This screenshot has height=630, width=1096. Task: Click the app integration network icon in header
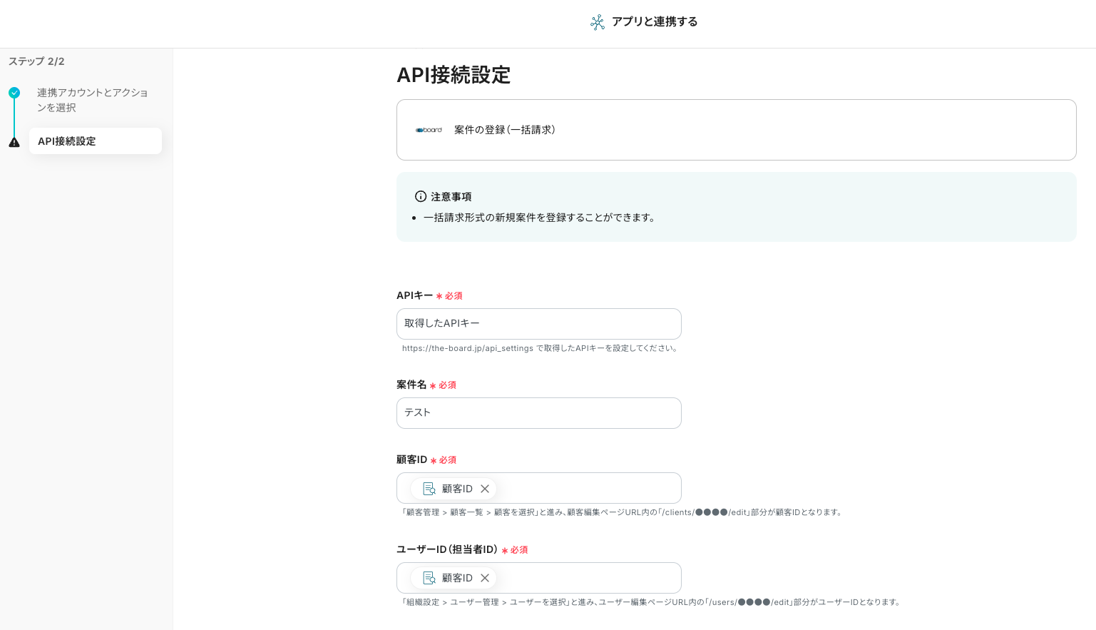(598, 22)
